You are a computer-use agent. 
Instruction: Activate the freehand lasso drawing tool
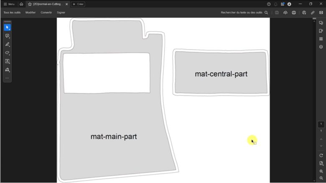pos(7,53)
